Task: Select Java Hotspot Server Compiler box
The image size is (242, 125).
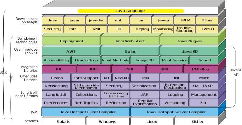Action: tap(174, 112)
